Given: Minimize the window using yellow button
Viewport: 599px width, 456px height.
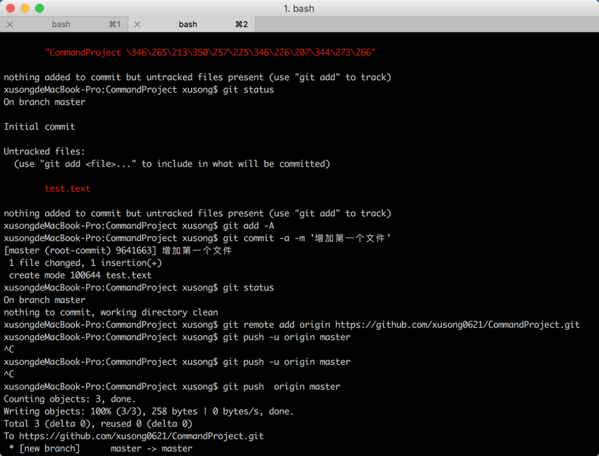Looking at the screenshot, I should pyautogui.click(x=25, y=8).
